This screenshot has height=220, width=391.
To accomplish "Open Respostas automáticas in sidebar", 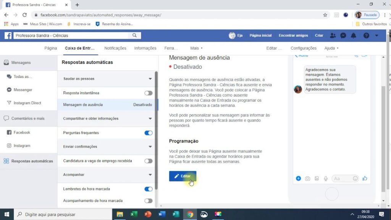I will click(x=28, y=161).
